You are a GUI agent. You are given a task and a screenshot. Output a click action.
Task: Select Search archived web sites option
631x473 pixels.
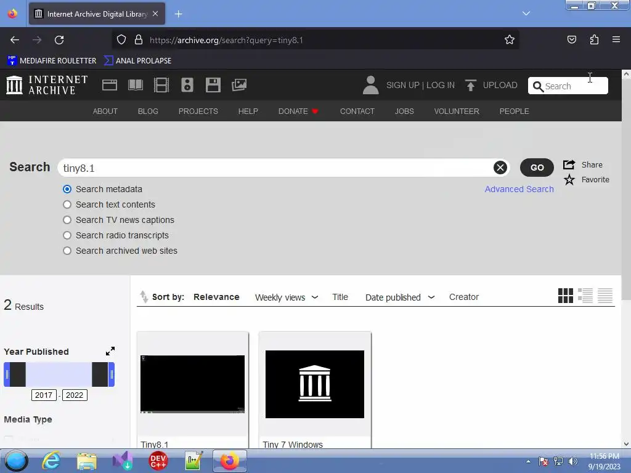click(67, 251)
